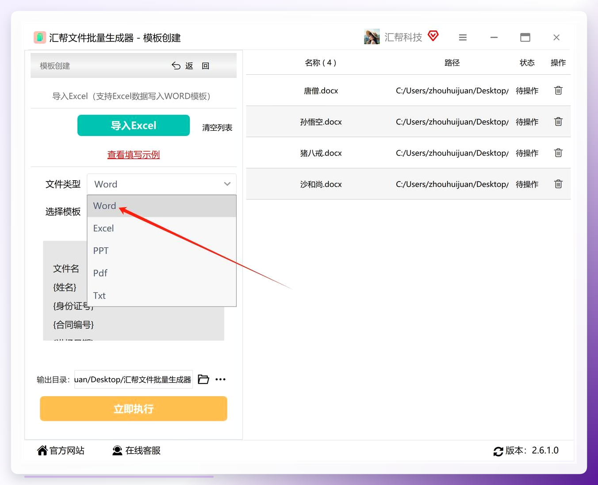Click the red VIP diamond icon

click(x=433, y=36)
